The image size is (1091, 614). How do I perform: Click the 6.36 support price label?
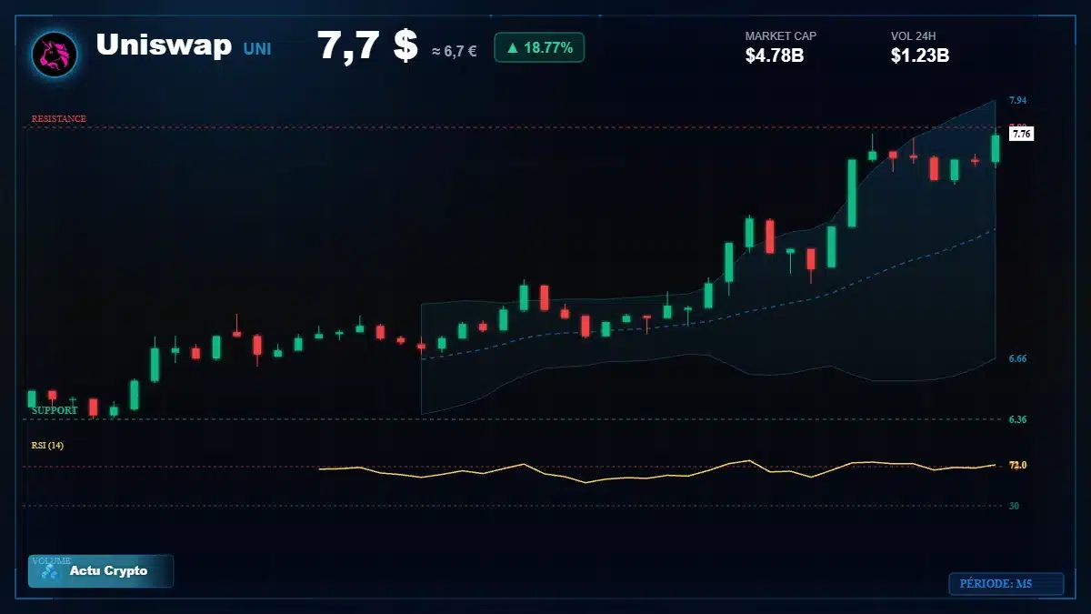(x=1017, y=420)
